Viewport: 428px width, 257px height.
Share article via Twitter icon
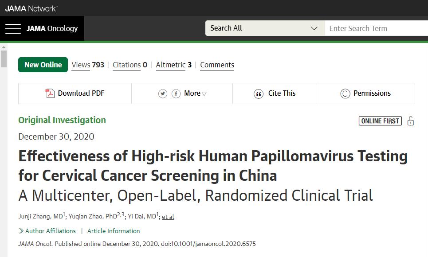[163, 93]
